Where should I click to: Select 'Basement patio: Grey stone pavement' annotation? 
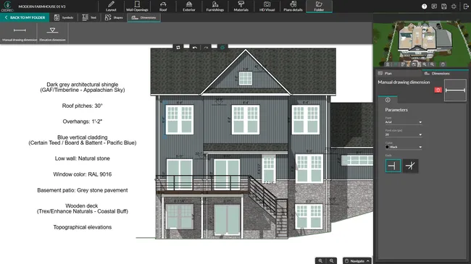[x=83, y=190]
